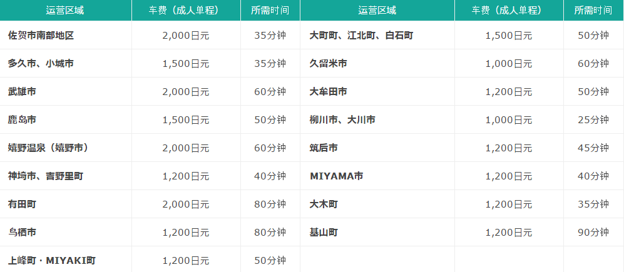This screenshot has height=272, width=624.
Task: Select the 大木町 area cell
Action: pos(324,204)
